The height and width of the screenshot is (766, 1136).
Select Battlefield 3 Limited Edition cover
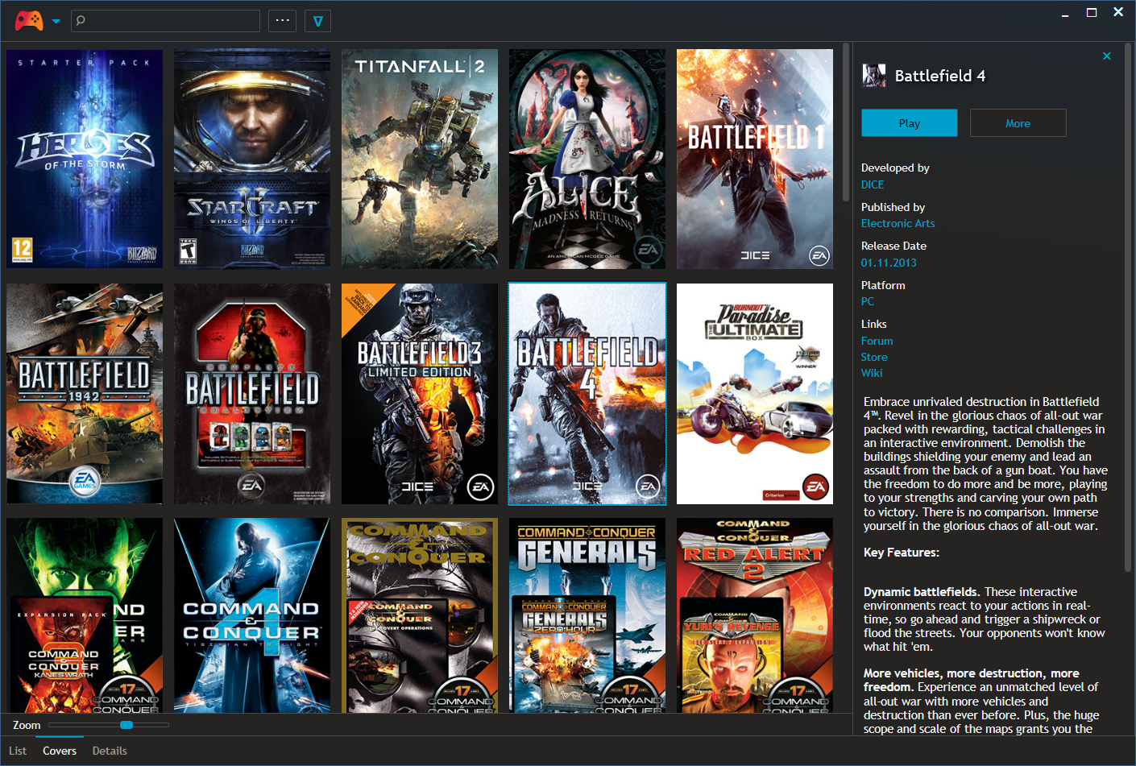pos(420,394)
